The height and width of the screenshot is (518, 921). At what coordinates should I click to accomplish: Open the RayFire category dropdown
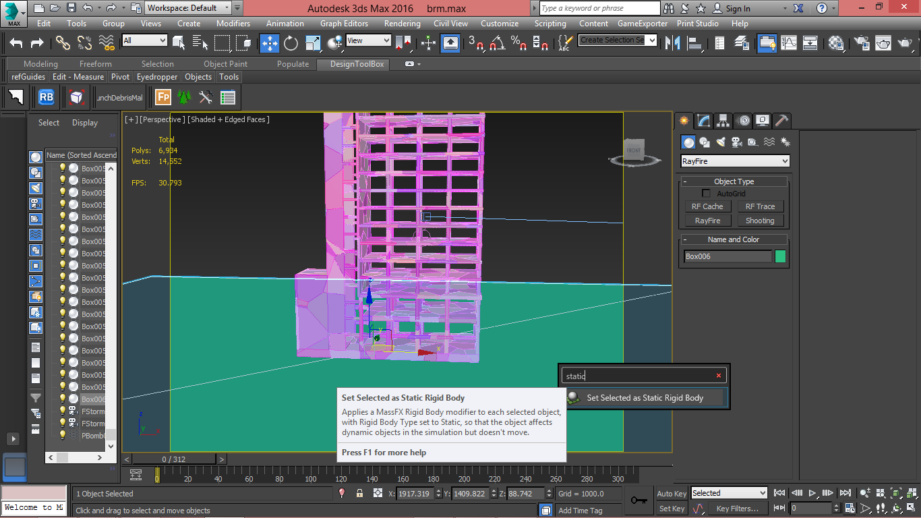[x=735, y=161]
